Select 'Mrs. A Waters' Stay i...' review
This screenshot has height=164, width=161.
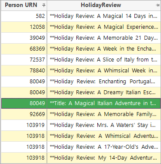(x=104, y=125)
